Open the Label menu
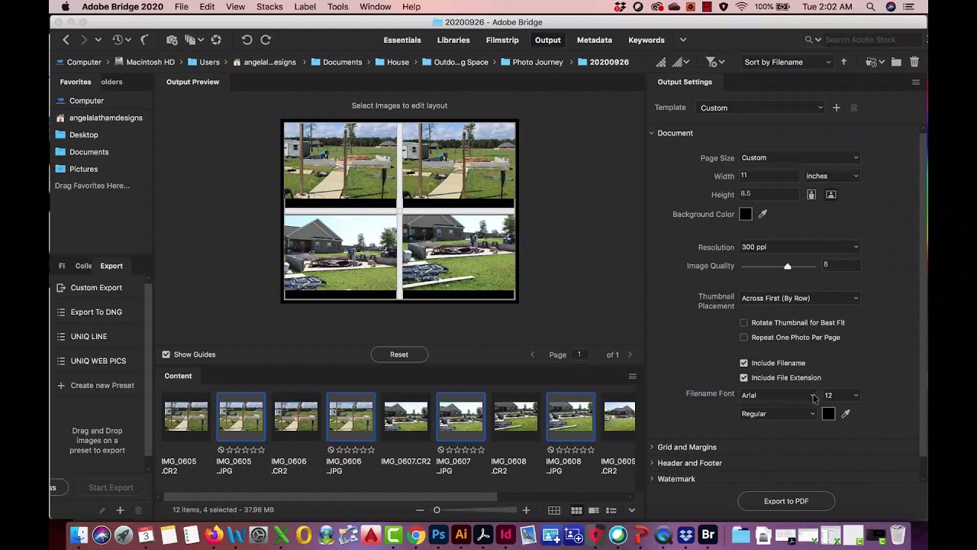 pos(305,7)
